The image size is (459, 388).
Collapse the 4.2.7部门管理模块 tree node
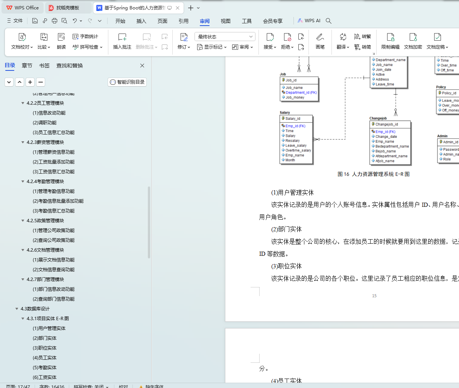pos(23,280)
